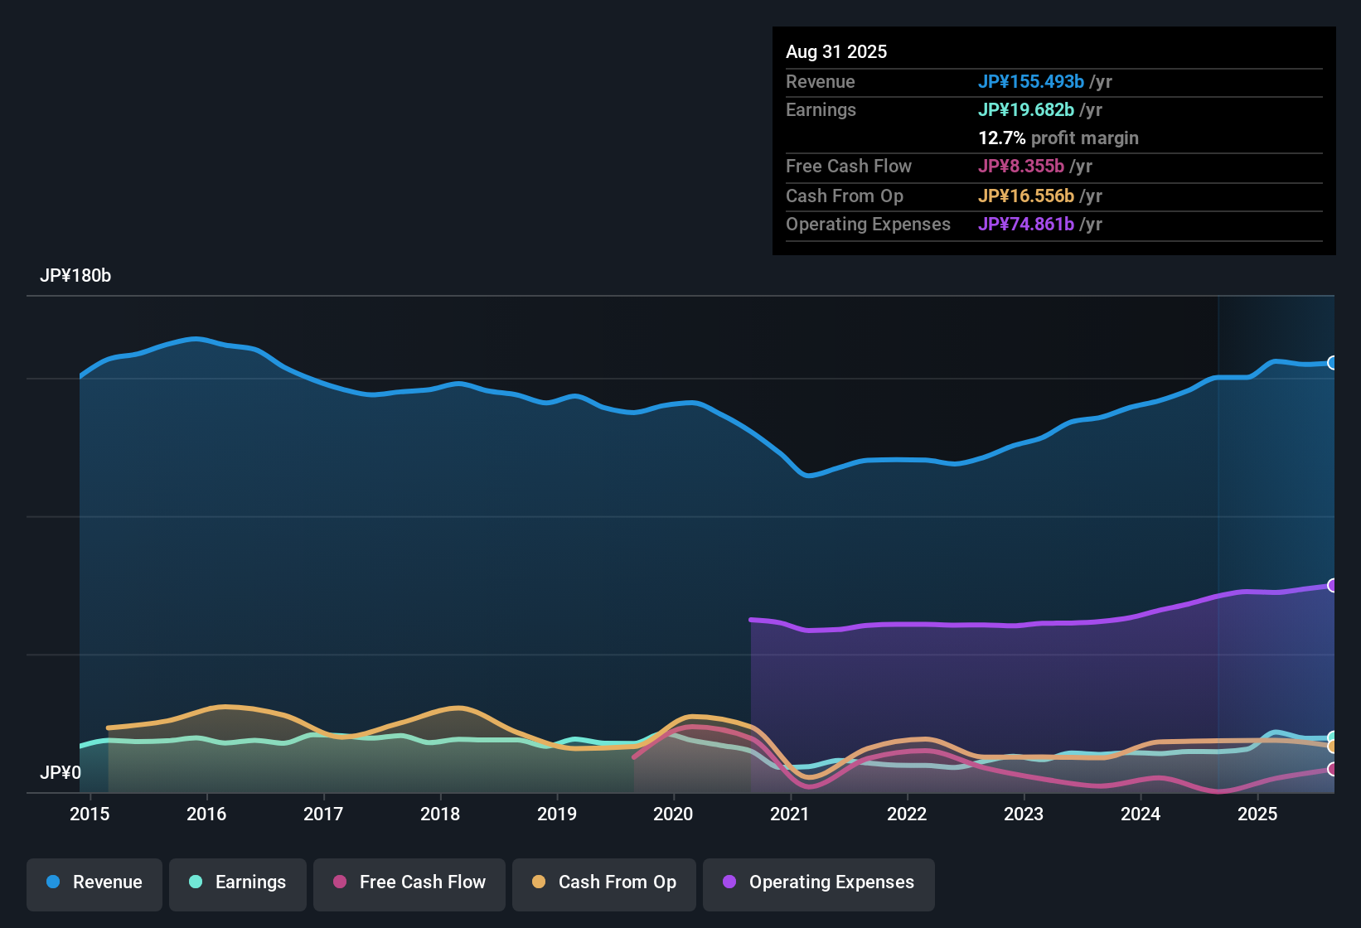1361x928 pixels.
Task: Toggle the Revenue series visibility
Action: pos(94,882)
